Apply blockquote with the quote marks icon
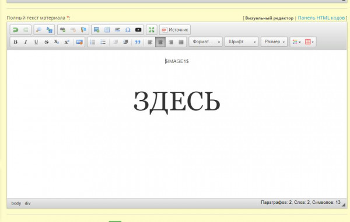This screenshot has width=350, height=222. pyautogui.click(x=138, y=42)
